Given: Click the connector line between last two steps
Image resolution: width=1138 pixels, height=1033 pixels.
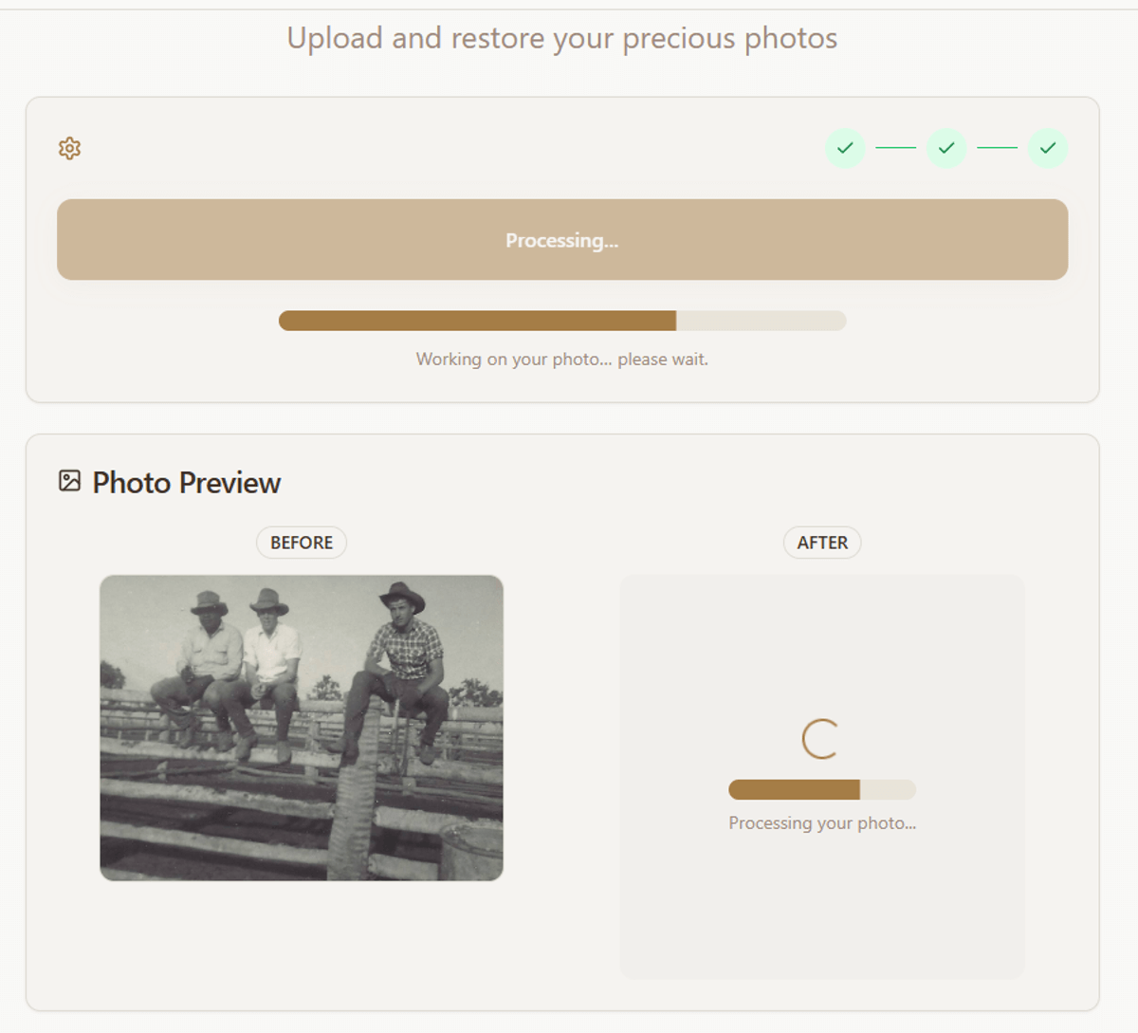Looking at the screenshot, I should tap(997, 148).
